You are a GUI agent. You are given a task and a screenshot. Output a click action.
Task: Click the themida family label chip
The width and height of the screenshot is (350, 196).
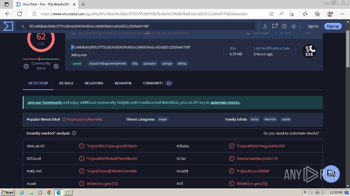click(x=270, y=119)
